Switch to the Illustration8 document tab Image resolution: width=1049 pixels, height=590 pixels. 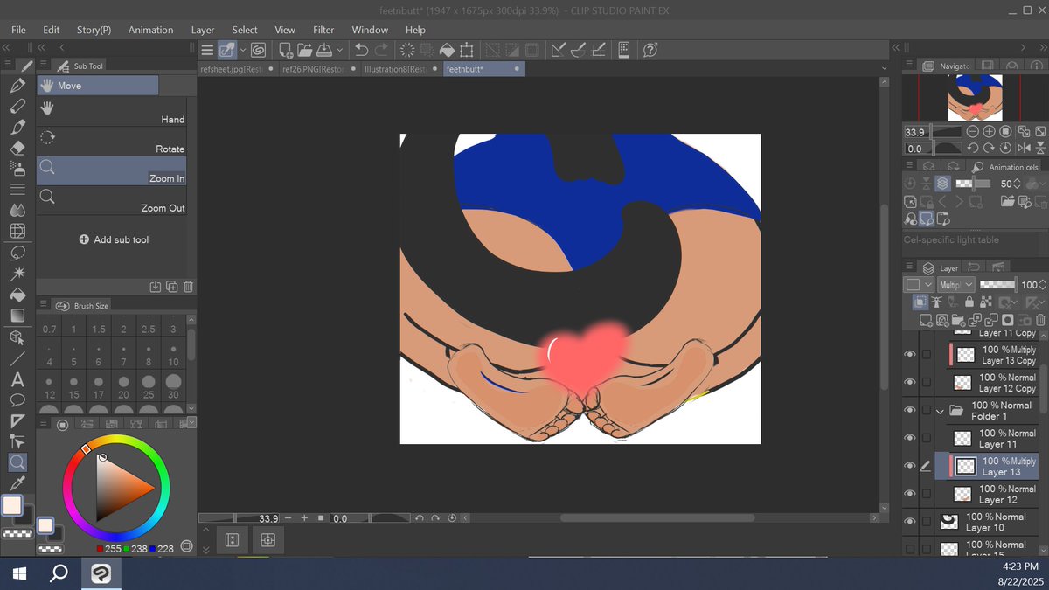pos(396,68)
